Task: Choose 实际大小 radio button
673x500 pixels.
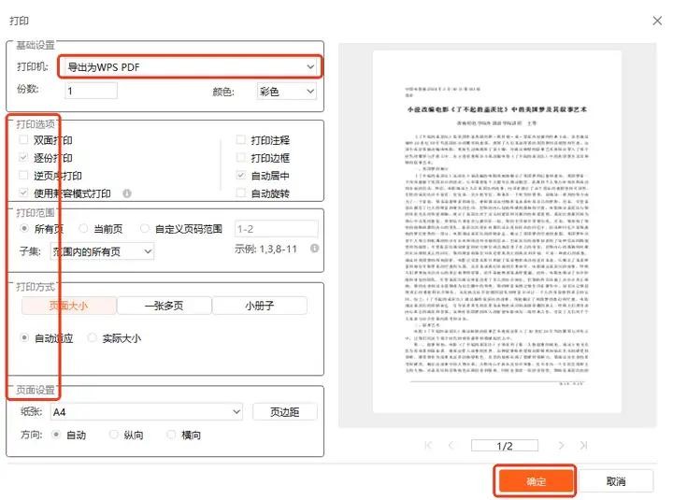Action: [93, 338]
